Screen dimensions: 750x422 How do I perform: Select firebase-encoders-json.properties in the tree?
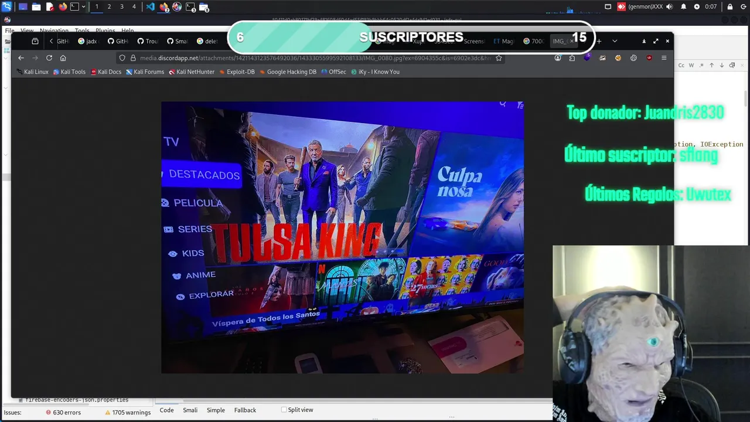coord(73,400)
